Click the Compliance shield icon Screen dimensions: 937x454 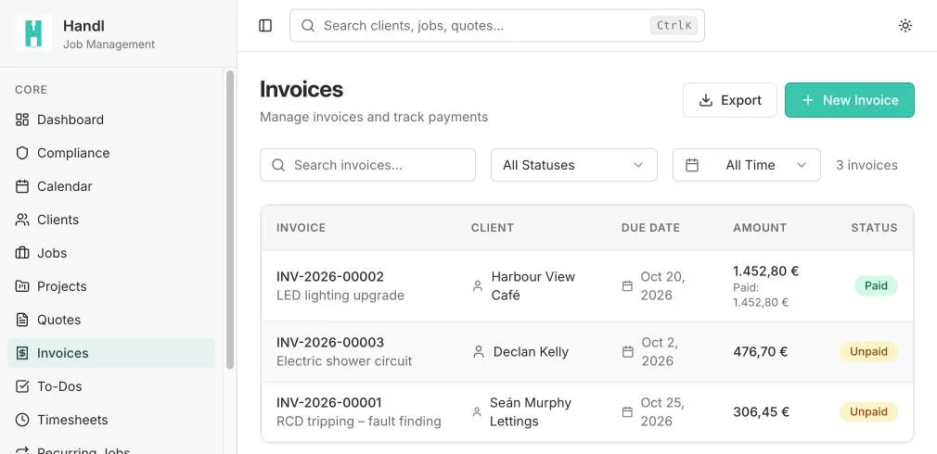click(x=22, y=153)
